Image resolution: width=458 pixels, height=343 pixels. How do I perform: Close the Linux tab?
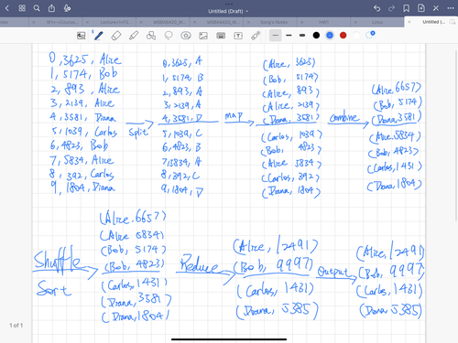click(355, 22)
